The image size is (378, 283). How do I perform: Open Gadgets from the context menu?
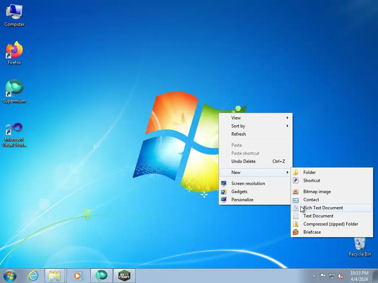click(255, 192)
